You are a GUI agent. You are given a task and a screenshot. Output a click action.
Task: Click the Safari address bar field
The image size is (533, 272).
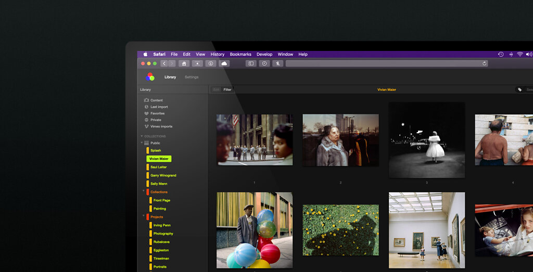point(387,63)
